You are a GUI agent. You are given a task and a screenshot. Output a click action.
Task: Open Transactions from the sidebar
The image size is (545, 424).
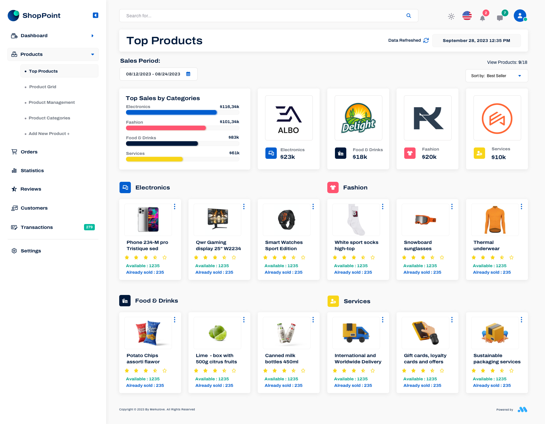coord(36,227)
